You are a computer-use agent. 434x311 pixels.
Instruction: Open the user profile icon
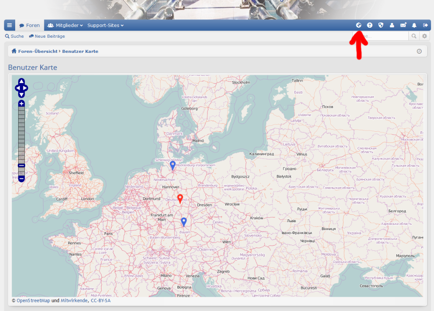[x=392, y=25]
